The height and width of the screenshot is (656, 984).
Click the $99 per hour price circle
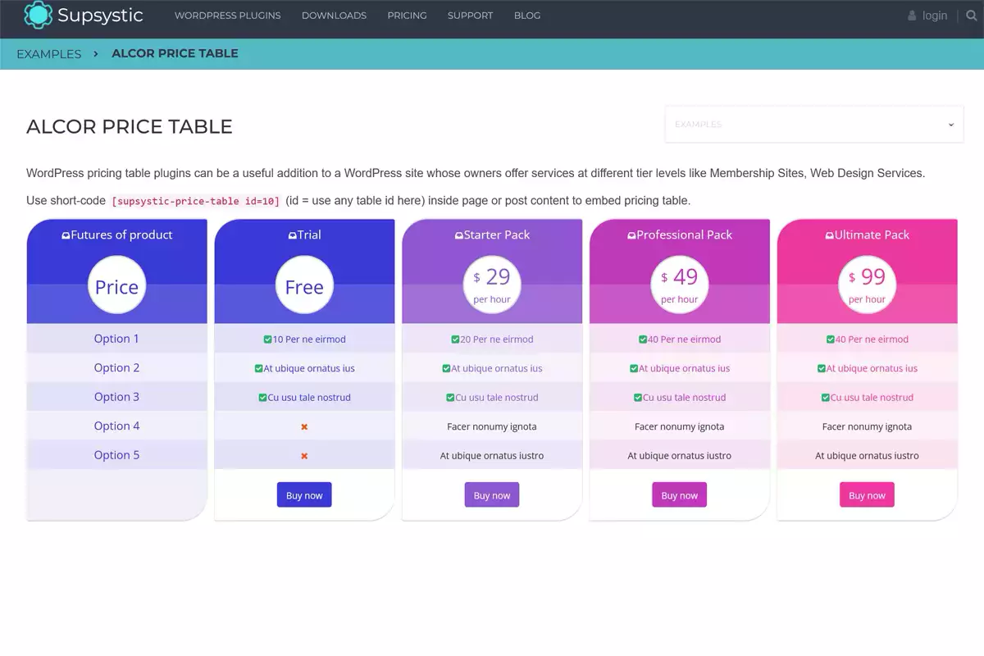(x=867, y=285)
